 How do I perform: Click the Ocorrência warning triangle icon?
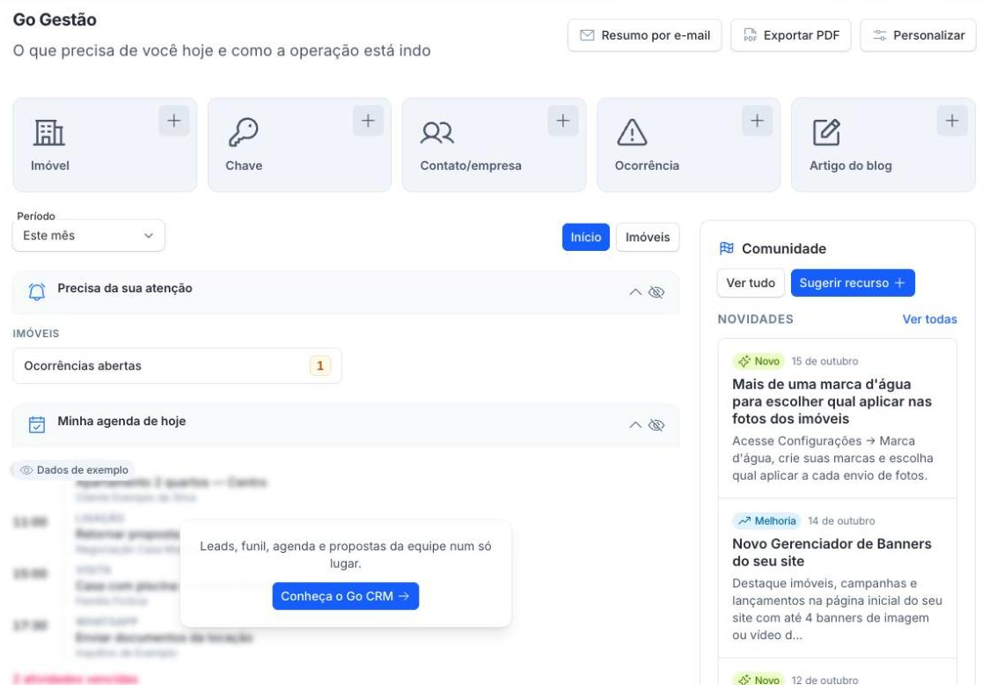(632, 133)
